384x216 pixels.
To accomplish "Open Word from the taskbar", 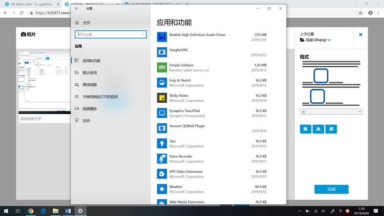I will click(68, 211).
